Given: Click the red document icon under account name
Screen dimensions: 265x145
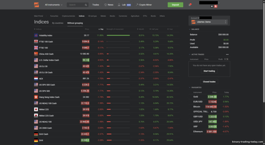Looking at the screenshot, I should [x=216, y=6].
